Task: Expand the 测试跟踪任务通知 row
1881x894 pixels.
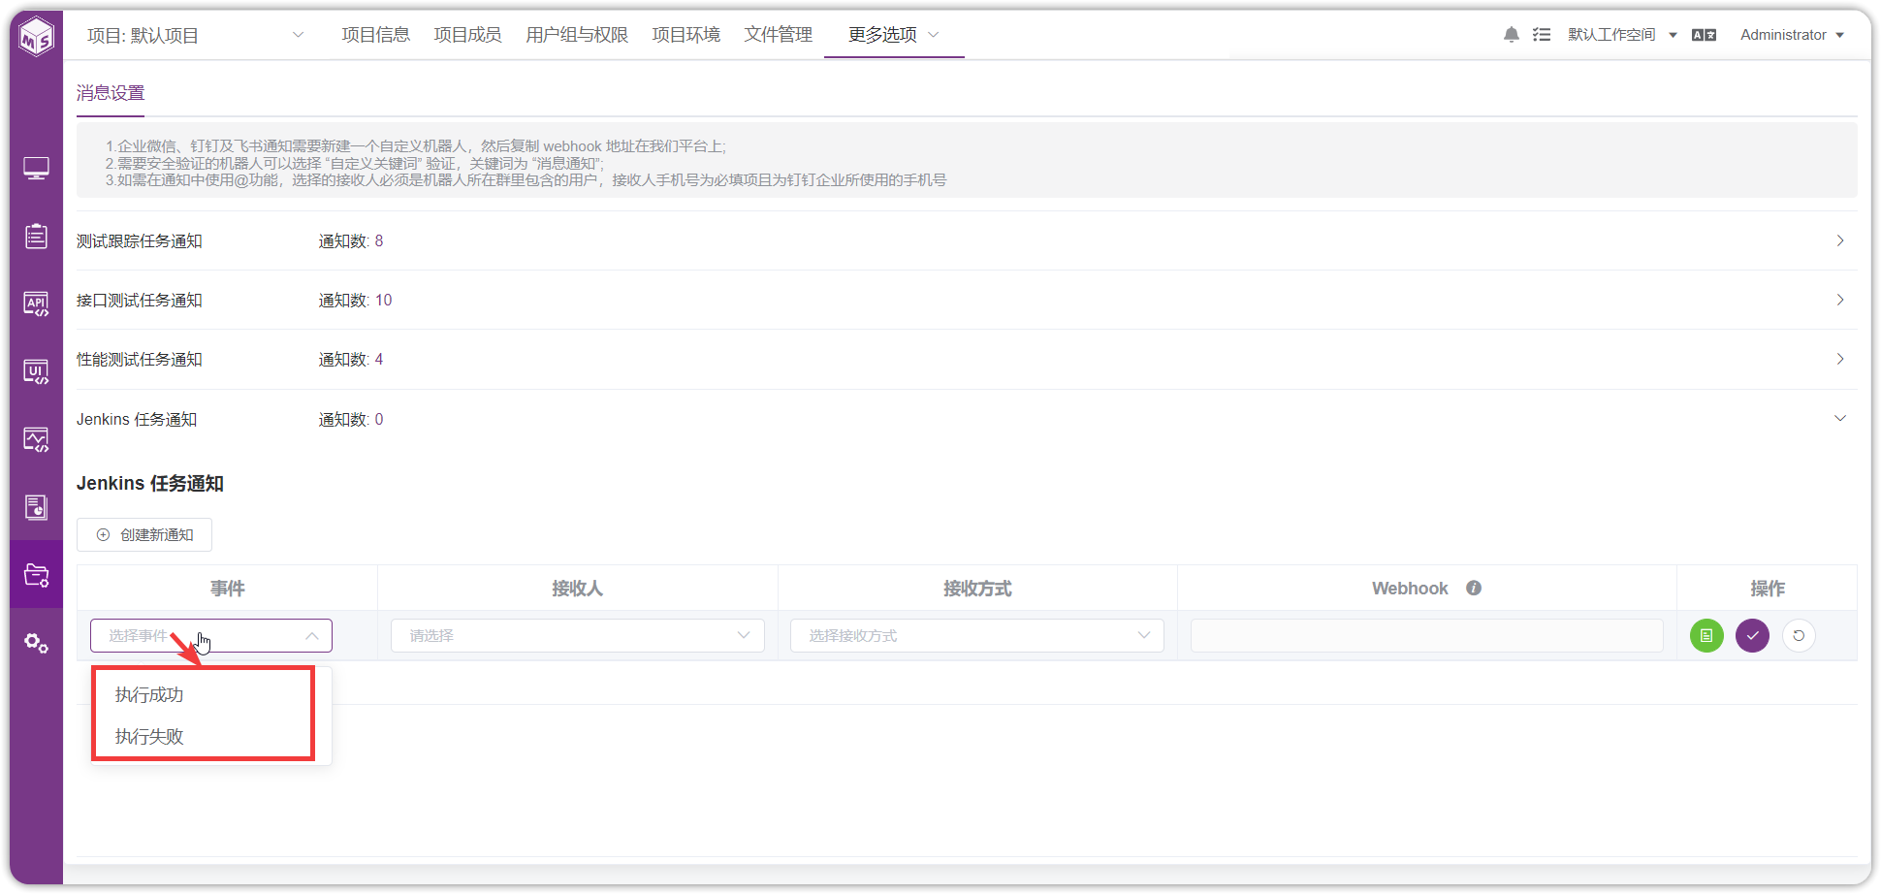Action: point(967,241)
